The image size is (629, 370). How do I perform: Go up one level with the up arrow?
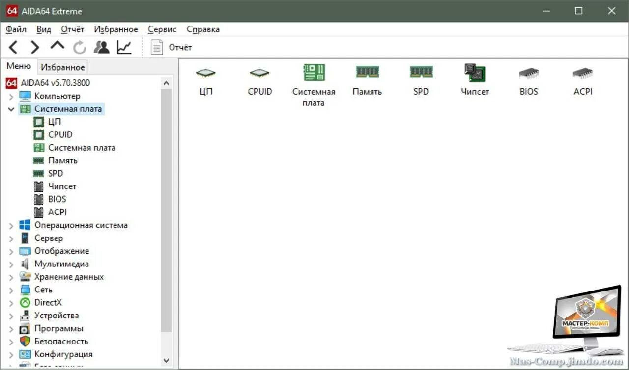(57, 47)
